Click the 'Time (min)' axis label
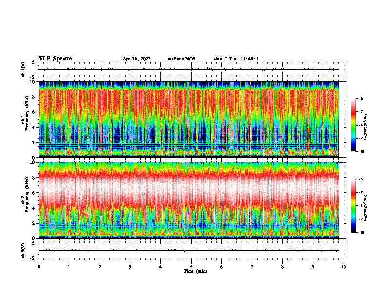 [x=195, y=271]
